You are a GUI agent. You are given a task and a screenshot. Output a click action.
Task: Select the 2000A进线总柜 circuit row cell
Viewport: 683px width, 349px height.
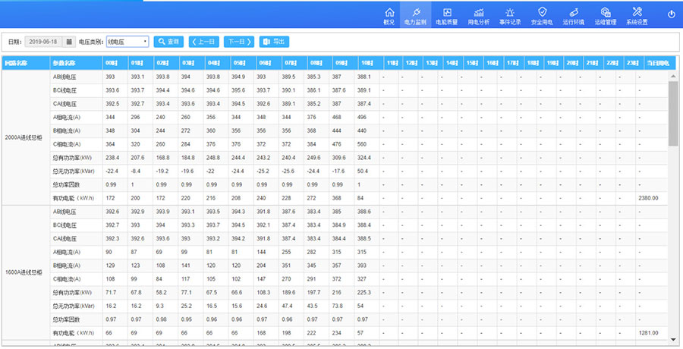[x=26, y=137]
